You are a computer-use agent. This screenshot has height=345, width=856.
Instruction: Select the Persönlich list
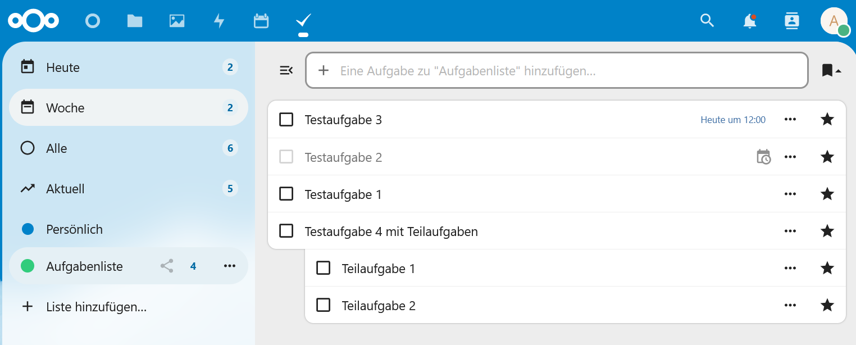pyautogui.click(x=74, y=229)
